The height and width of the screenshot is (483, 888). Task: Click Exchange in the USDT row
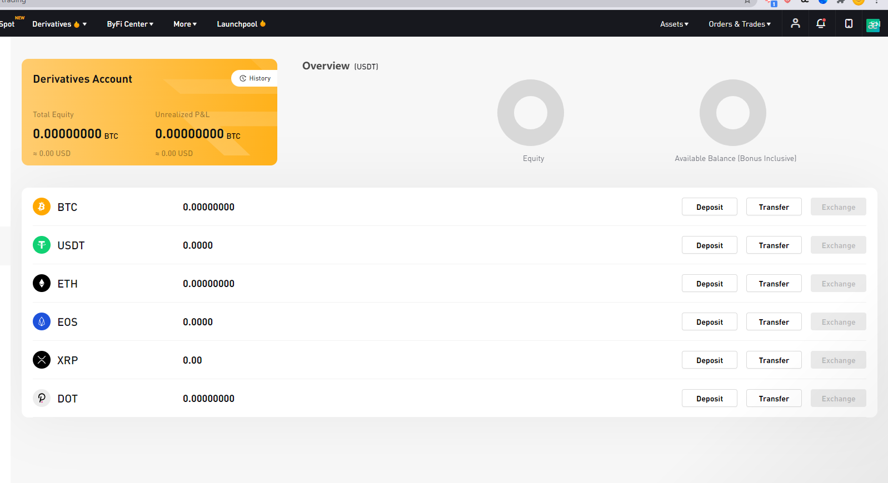(x=839, y=245)
